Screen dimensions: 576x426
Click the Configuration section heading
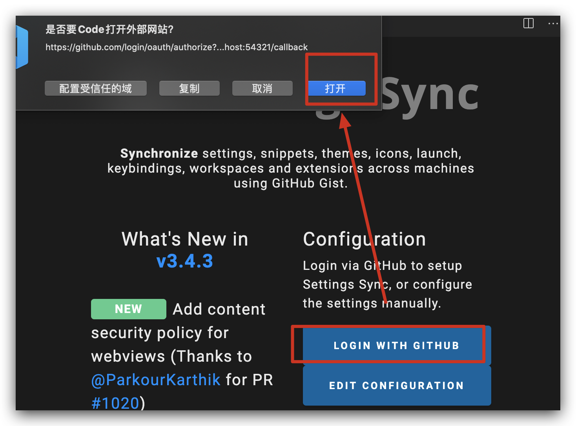(x=364, y=239)
